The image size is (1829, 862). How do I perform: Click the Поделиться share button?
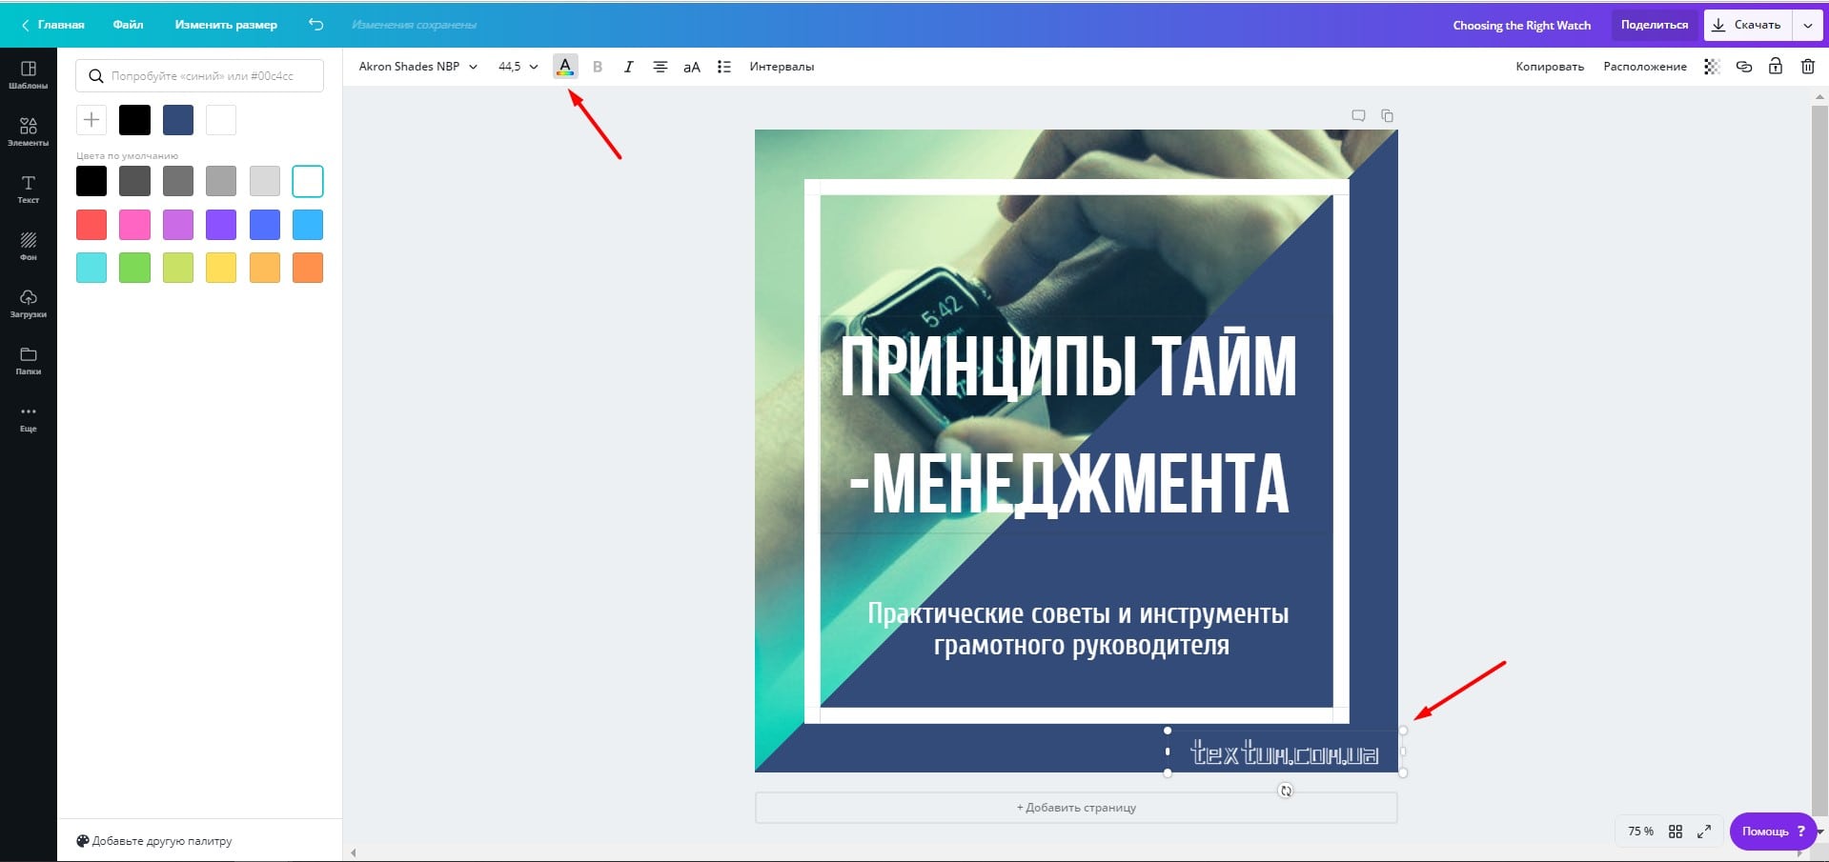[x=1655, y=25]
